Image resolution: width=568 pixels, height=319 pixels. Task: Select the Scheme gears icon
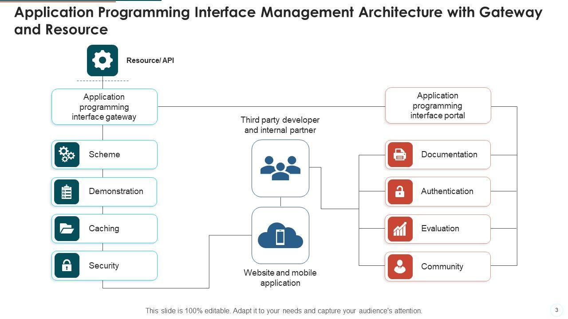(x=67, y=155)
